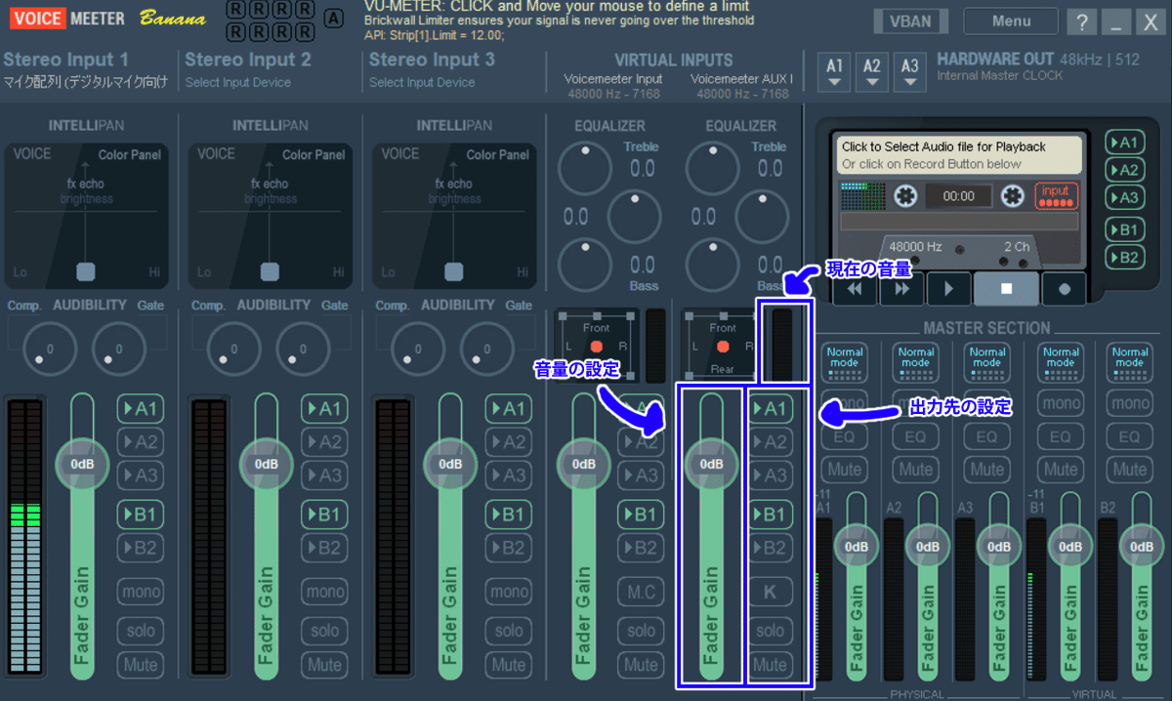Click the Comp knob on Stereo Input 2
Viewport: 1172px width, 701px height.
click(235, 349)
